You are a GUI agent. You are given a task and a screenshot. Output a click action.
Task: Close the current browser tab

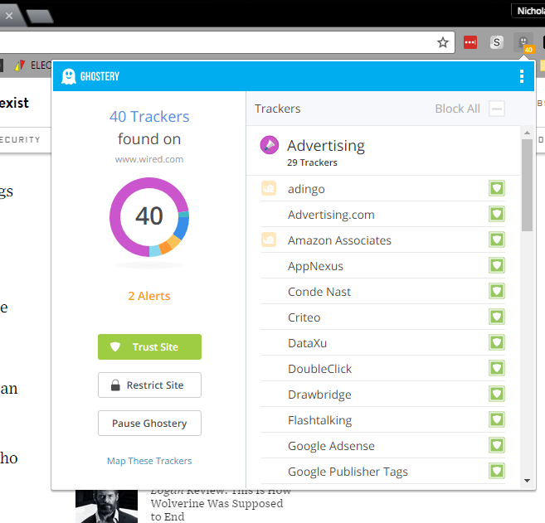coord(9,16)
